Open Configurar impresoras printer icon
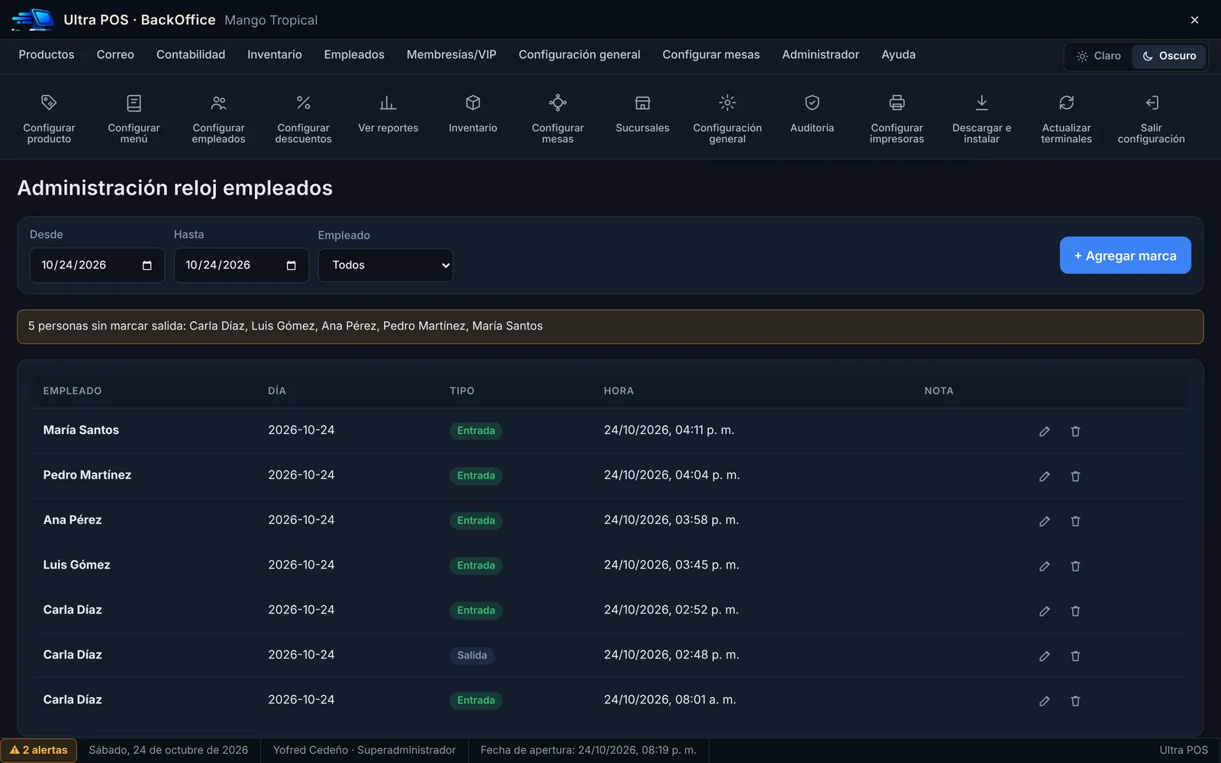The width and height of the screenshot is (1221, 763). [x=897, y=103]
